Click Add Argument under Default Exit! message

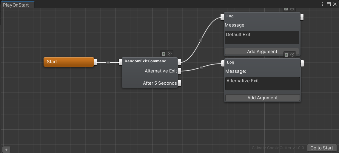[262, 51]
